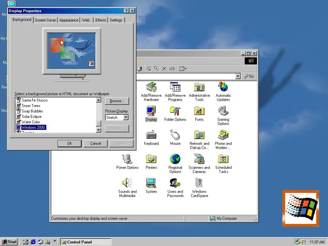Click wallpaper list scroll down arrow
The image size is (328, 246).
click(x=99, y=130)
